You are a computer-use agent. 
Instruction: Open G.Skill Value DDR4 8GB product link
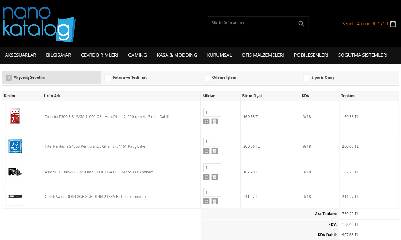95,197
